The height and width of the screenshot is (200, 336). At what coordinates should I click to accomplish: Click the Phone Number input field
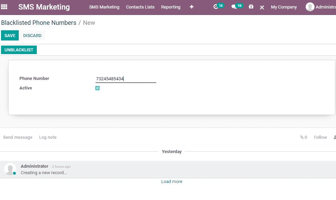pos(126,79)
